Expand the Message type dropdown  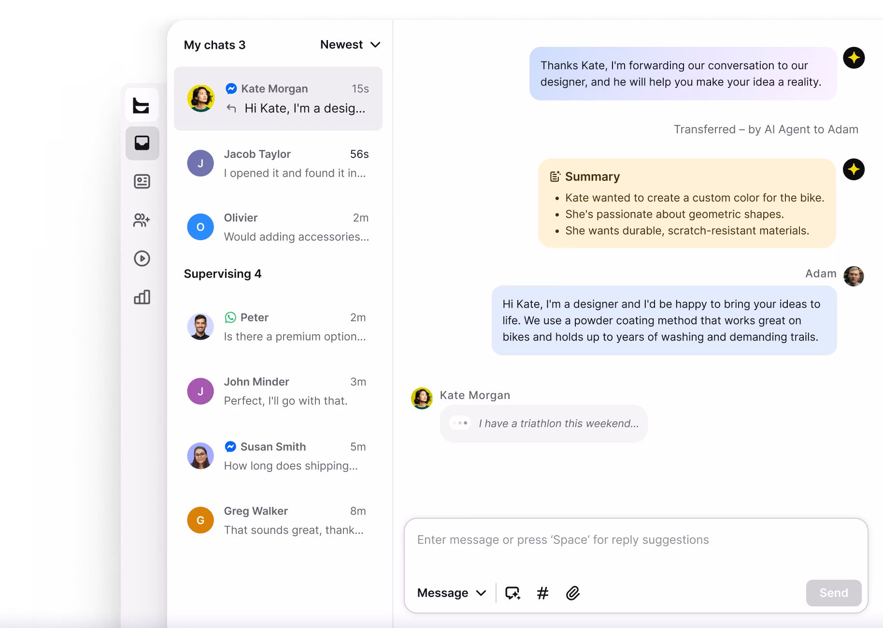click(x=452, y=593)
